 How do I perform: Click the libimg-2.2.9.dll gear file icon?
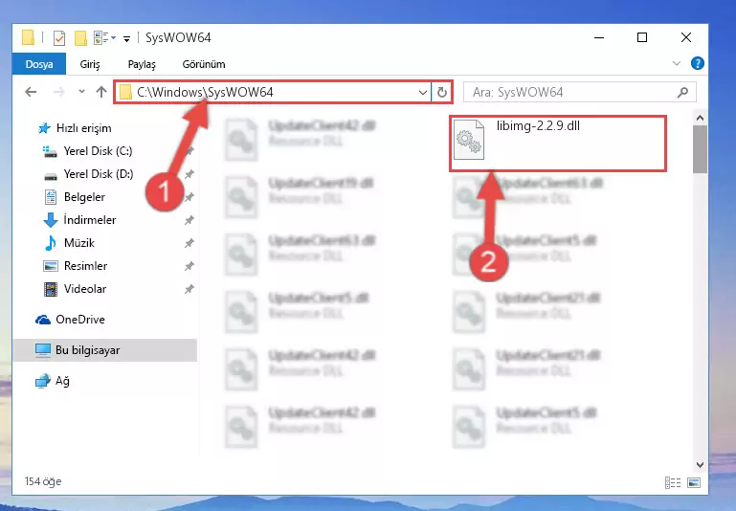[469, 140]
